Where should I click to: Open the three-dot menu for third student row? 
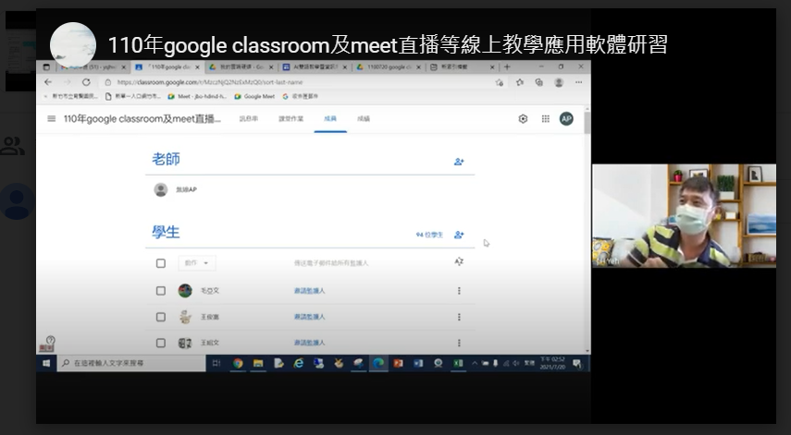459,343
